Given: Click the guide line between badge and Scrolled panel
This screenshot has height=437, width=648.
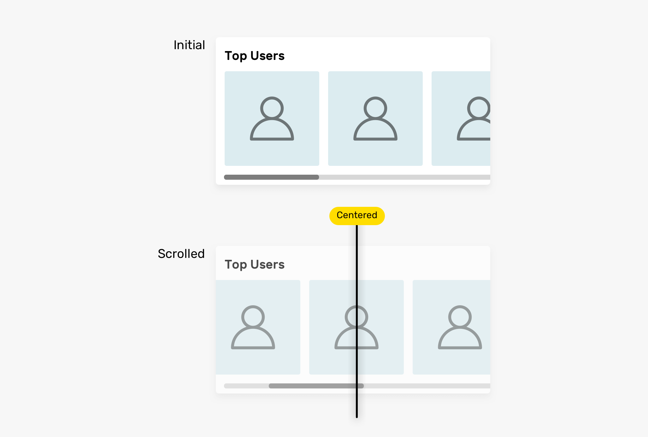Looking at the screenshot, I should pyautogui.click(x=357, y=235).
